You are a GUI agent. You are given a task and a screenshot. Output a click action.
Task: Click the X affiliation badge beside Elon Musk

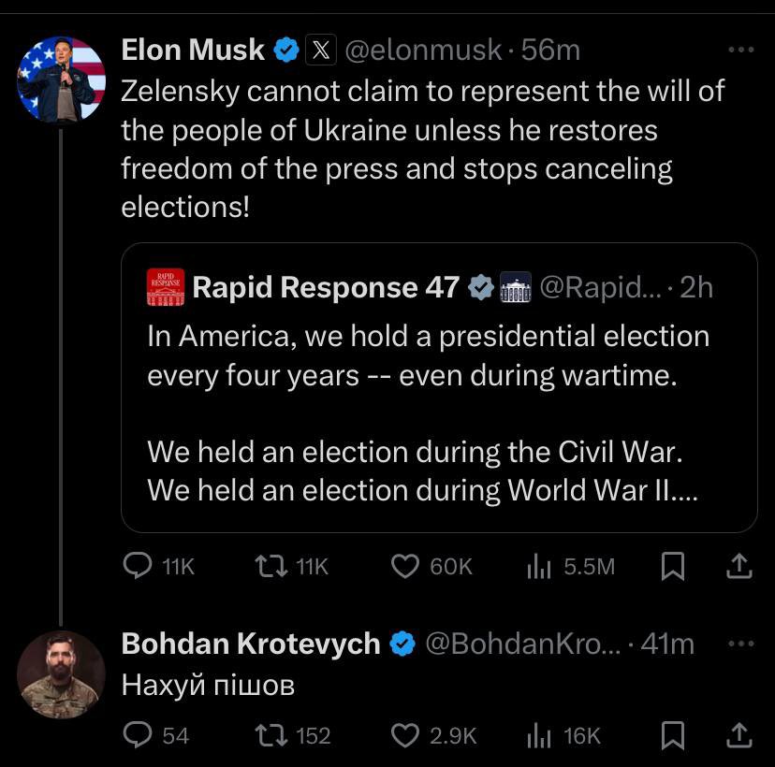321,50
